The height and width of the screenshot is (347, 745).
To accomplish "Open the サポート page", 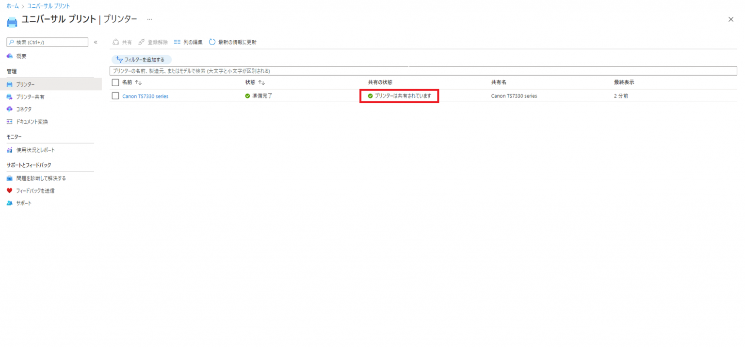I will coord(22,203).
